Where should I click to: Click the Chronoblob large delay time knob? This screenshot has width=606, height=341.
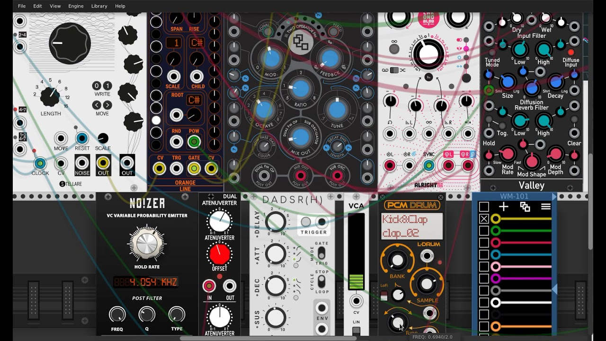(428, 54)
